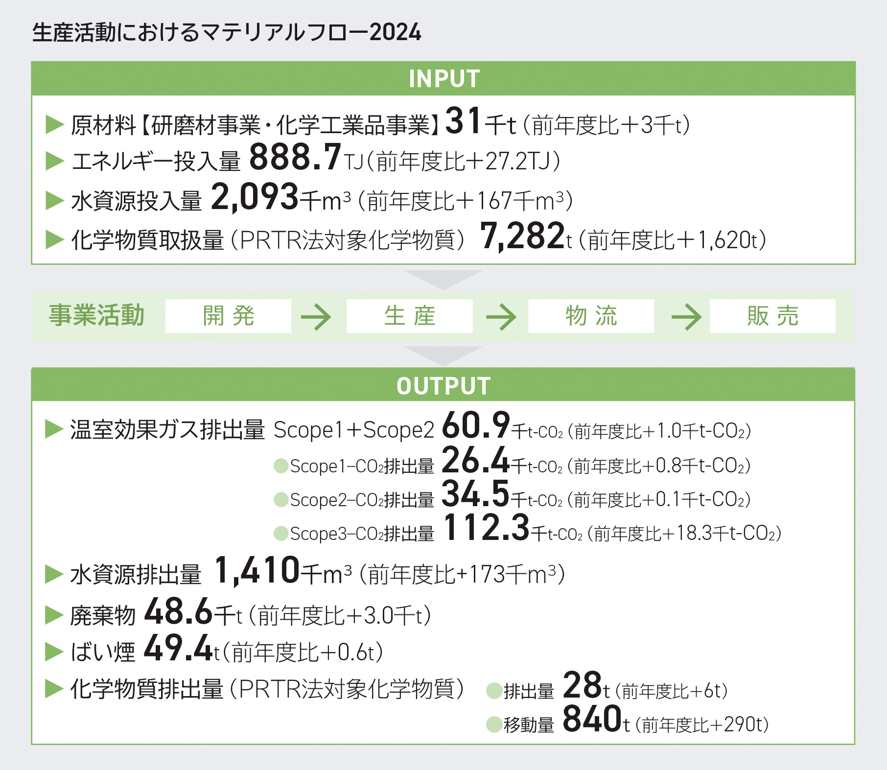Click the OUTPUT header bar
Viewport: 887px width, 770px height.
[443, 385]
